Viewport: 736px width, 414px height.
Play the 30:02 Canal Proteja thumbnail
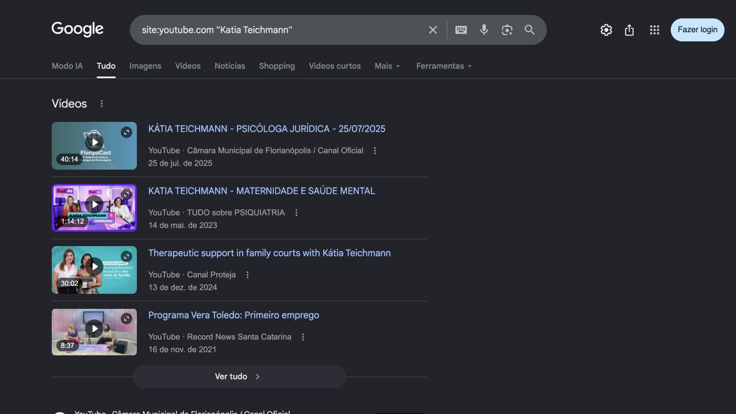coord(94,266)
